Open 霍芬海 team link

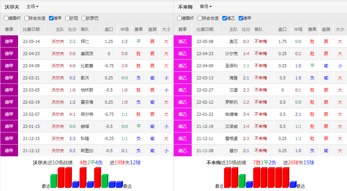(x=87, y=102)
